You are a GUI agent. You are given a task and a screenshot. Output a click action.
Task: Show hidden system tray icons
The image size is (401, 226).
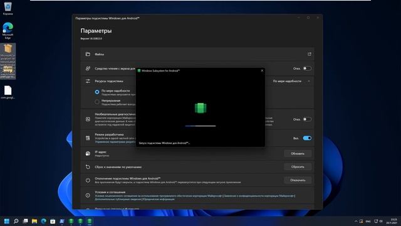[x=356, y=221]
